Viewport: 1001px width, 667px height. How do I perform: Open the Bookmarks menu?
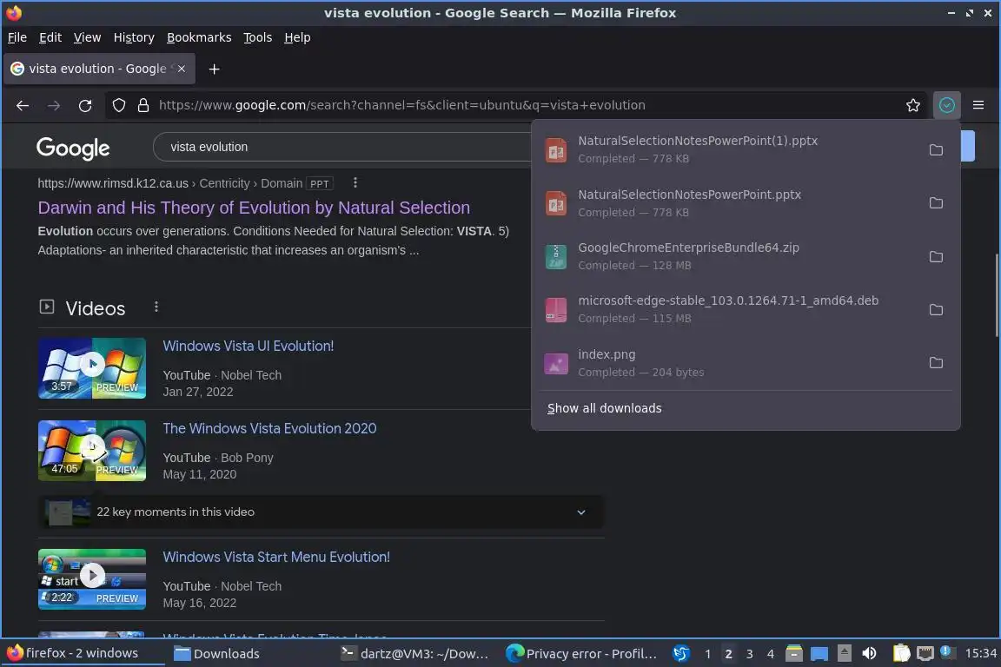pyautogui.click(x=199, y=37)
